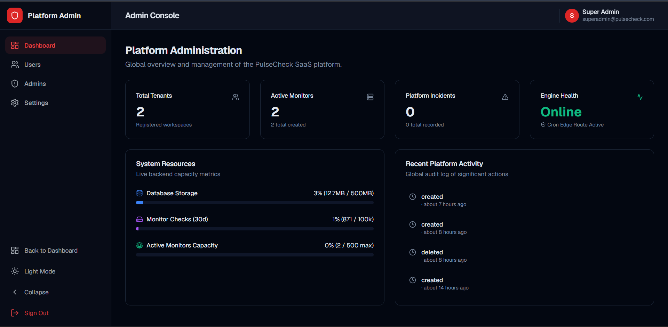Click the Sign Out arrow icon

15,313
